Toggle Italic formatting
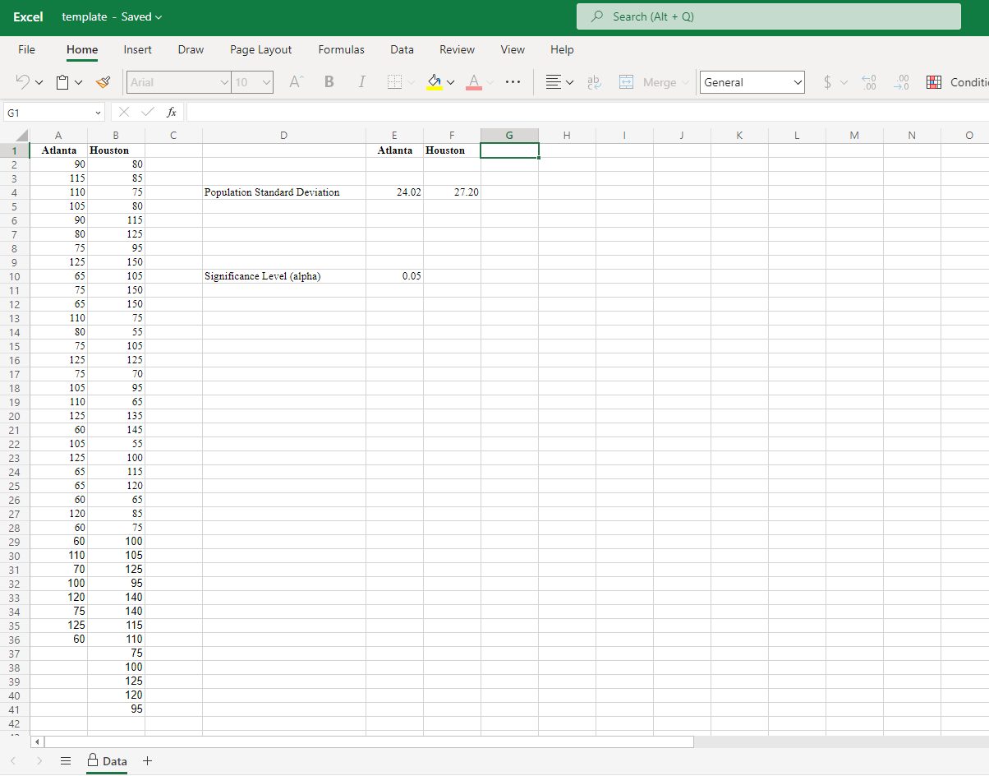This screenshot has height=776, width=989. [361, 82]
